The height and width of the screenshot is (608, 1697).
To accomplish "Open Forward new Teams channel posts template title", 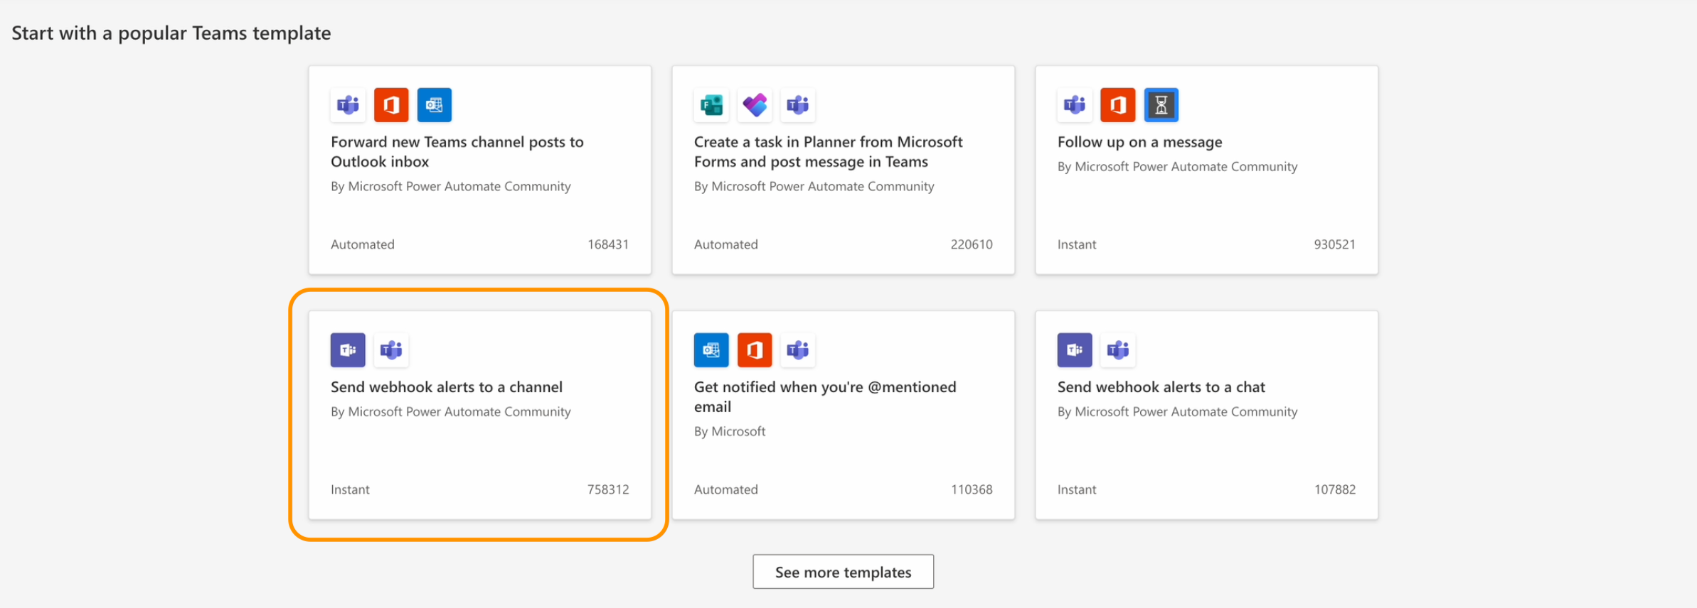I will click(x=457, y=152).
